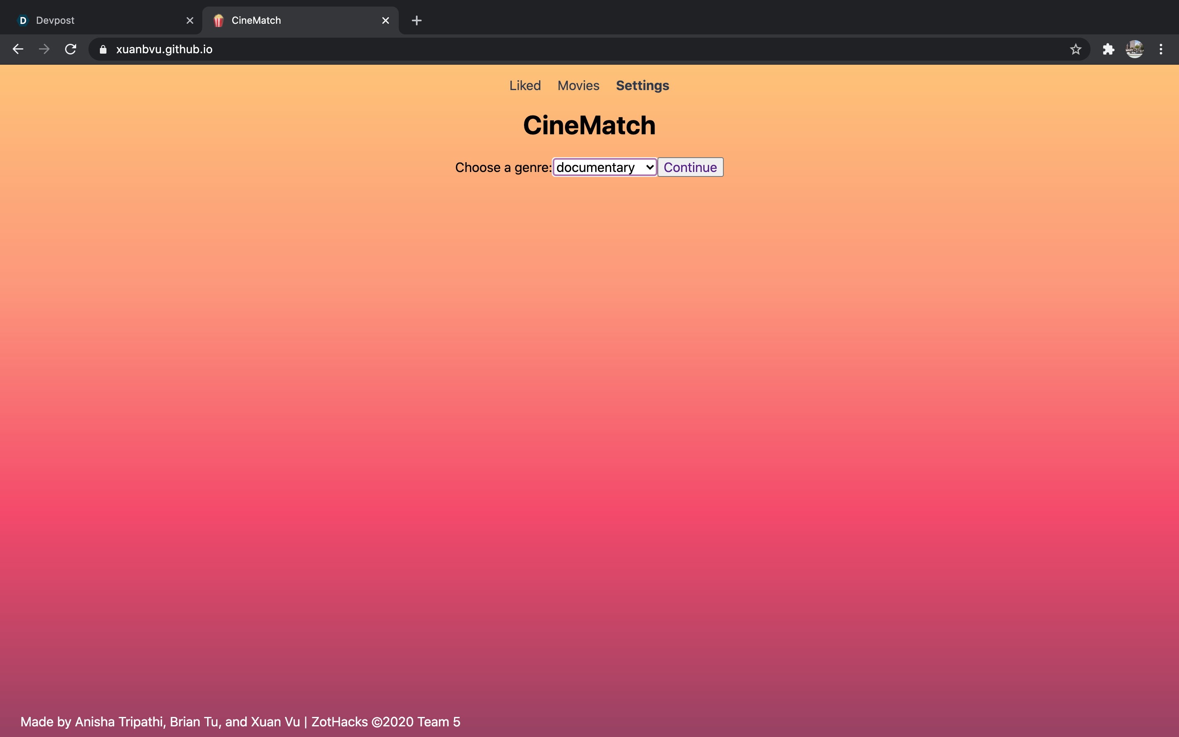Reload the current page
This screenshot has width=1179, height=737.
tap(71, 49)
